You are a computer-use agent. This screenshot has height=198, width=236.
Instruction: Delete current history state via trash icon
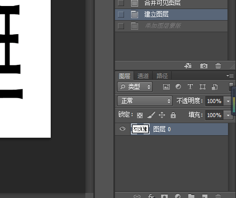[x=218, y=66]
